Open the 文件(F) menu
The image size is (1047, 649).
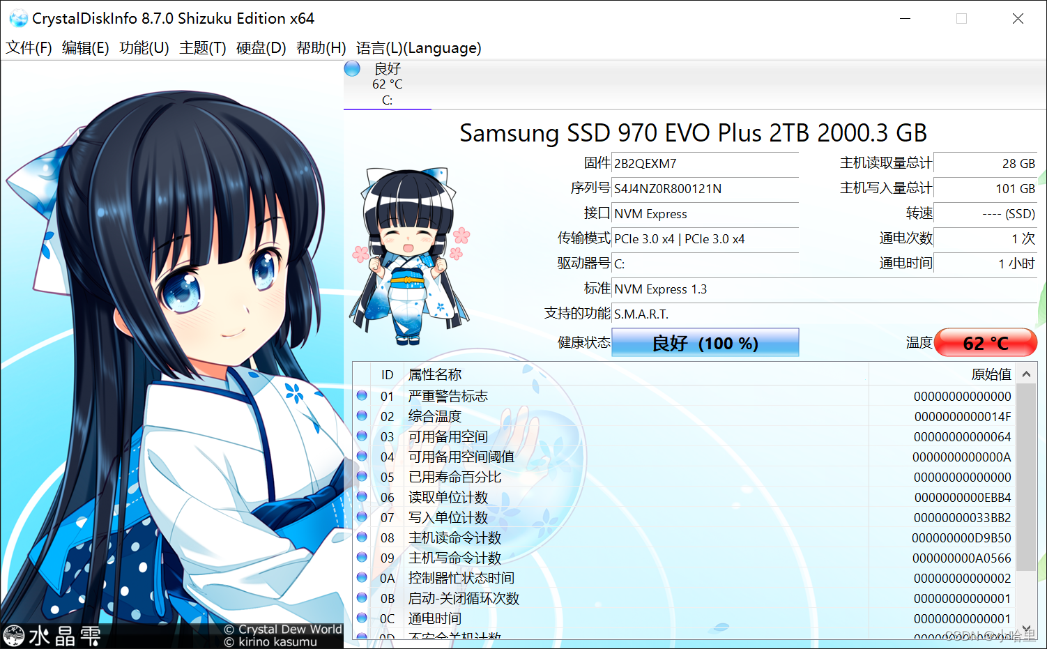pyautogui.click(x=29, y=47)
